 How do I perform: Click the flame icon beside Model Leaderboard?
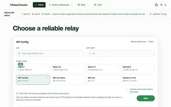click(x=50, y=5)
